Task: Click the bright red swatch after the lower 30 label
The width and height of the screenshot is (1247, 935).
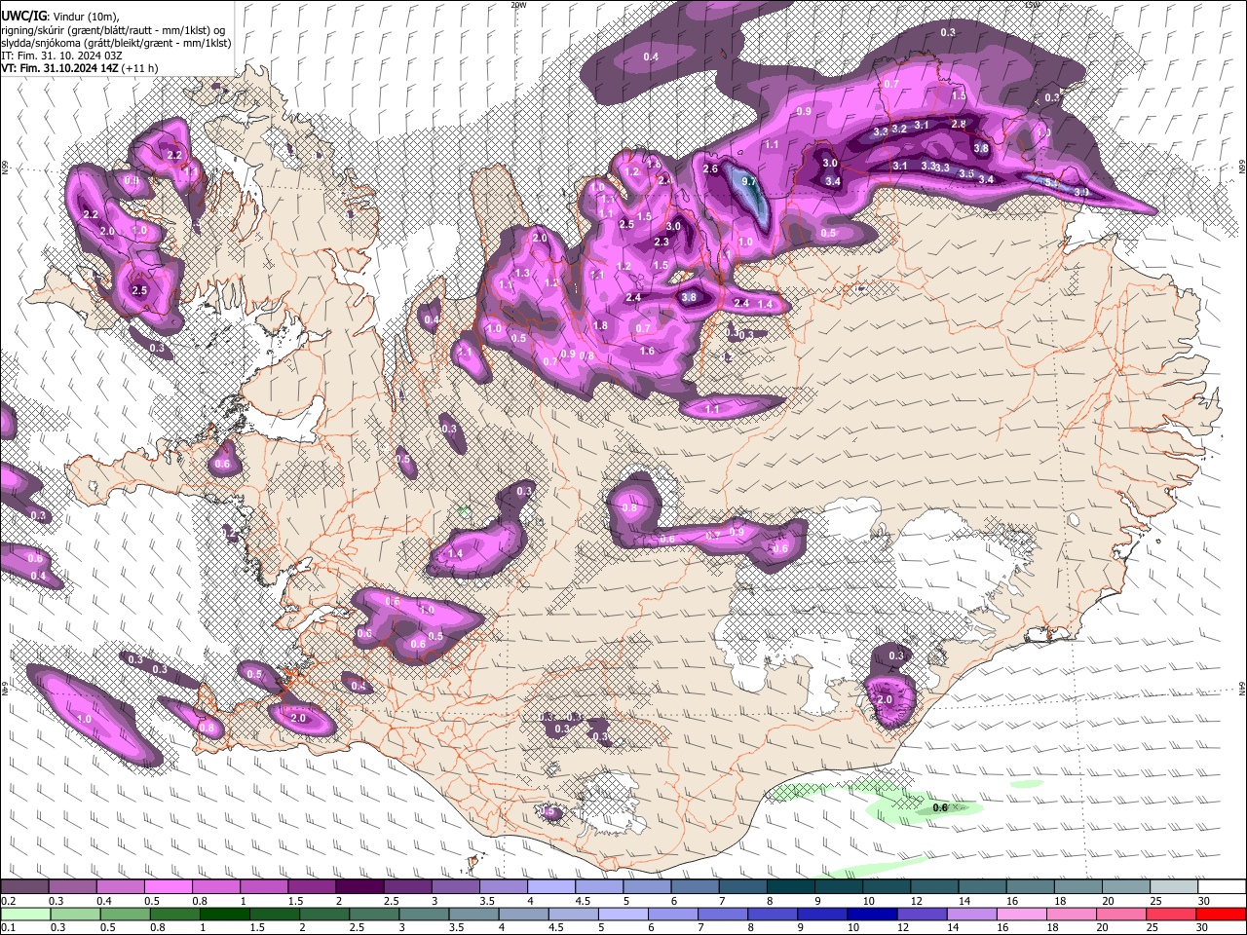Action: [x=1221, y=914]
